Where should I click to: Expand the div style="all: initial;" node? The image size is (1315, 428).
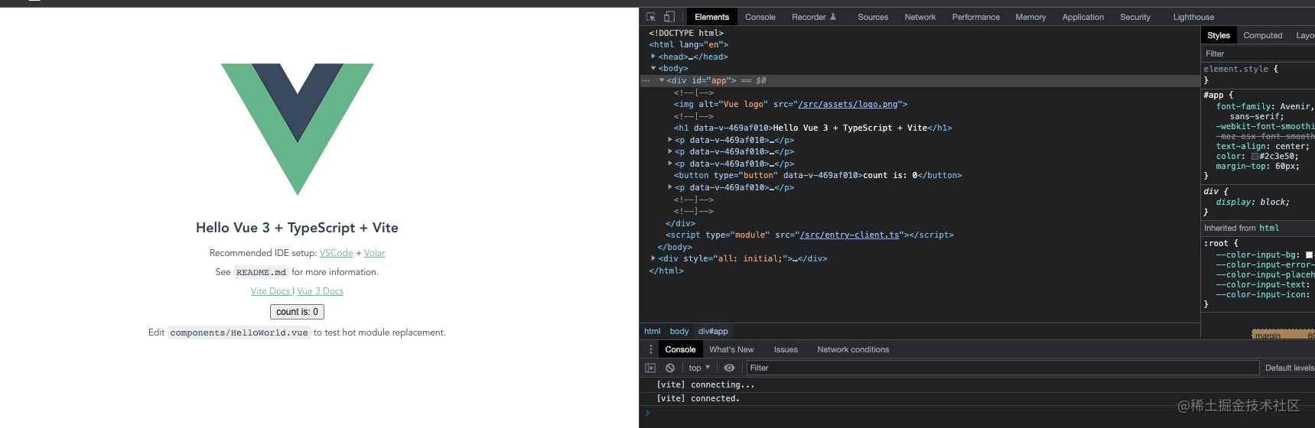pyautogui.click(x=653, y=258)
